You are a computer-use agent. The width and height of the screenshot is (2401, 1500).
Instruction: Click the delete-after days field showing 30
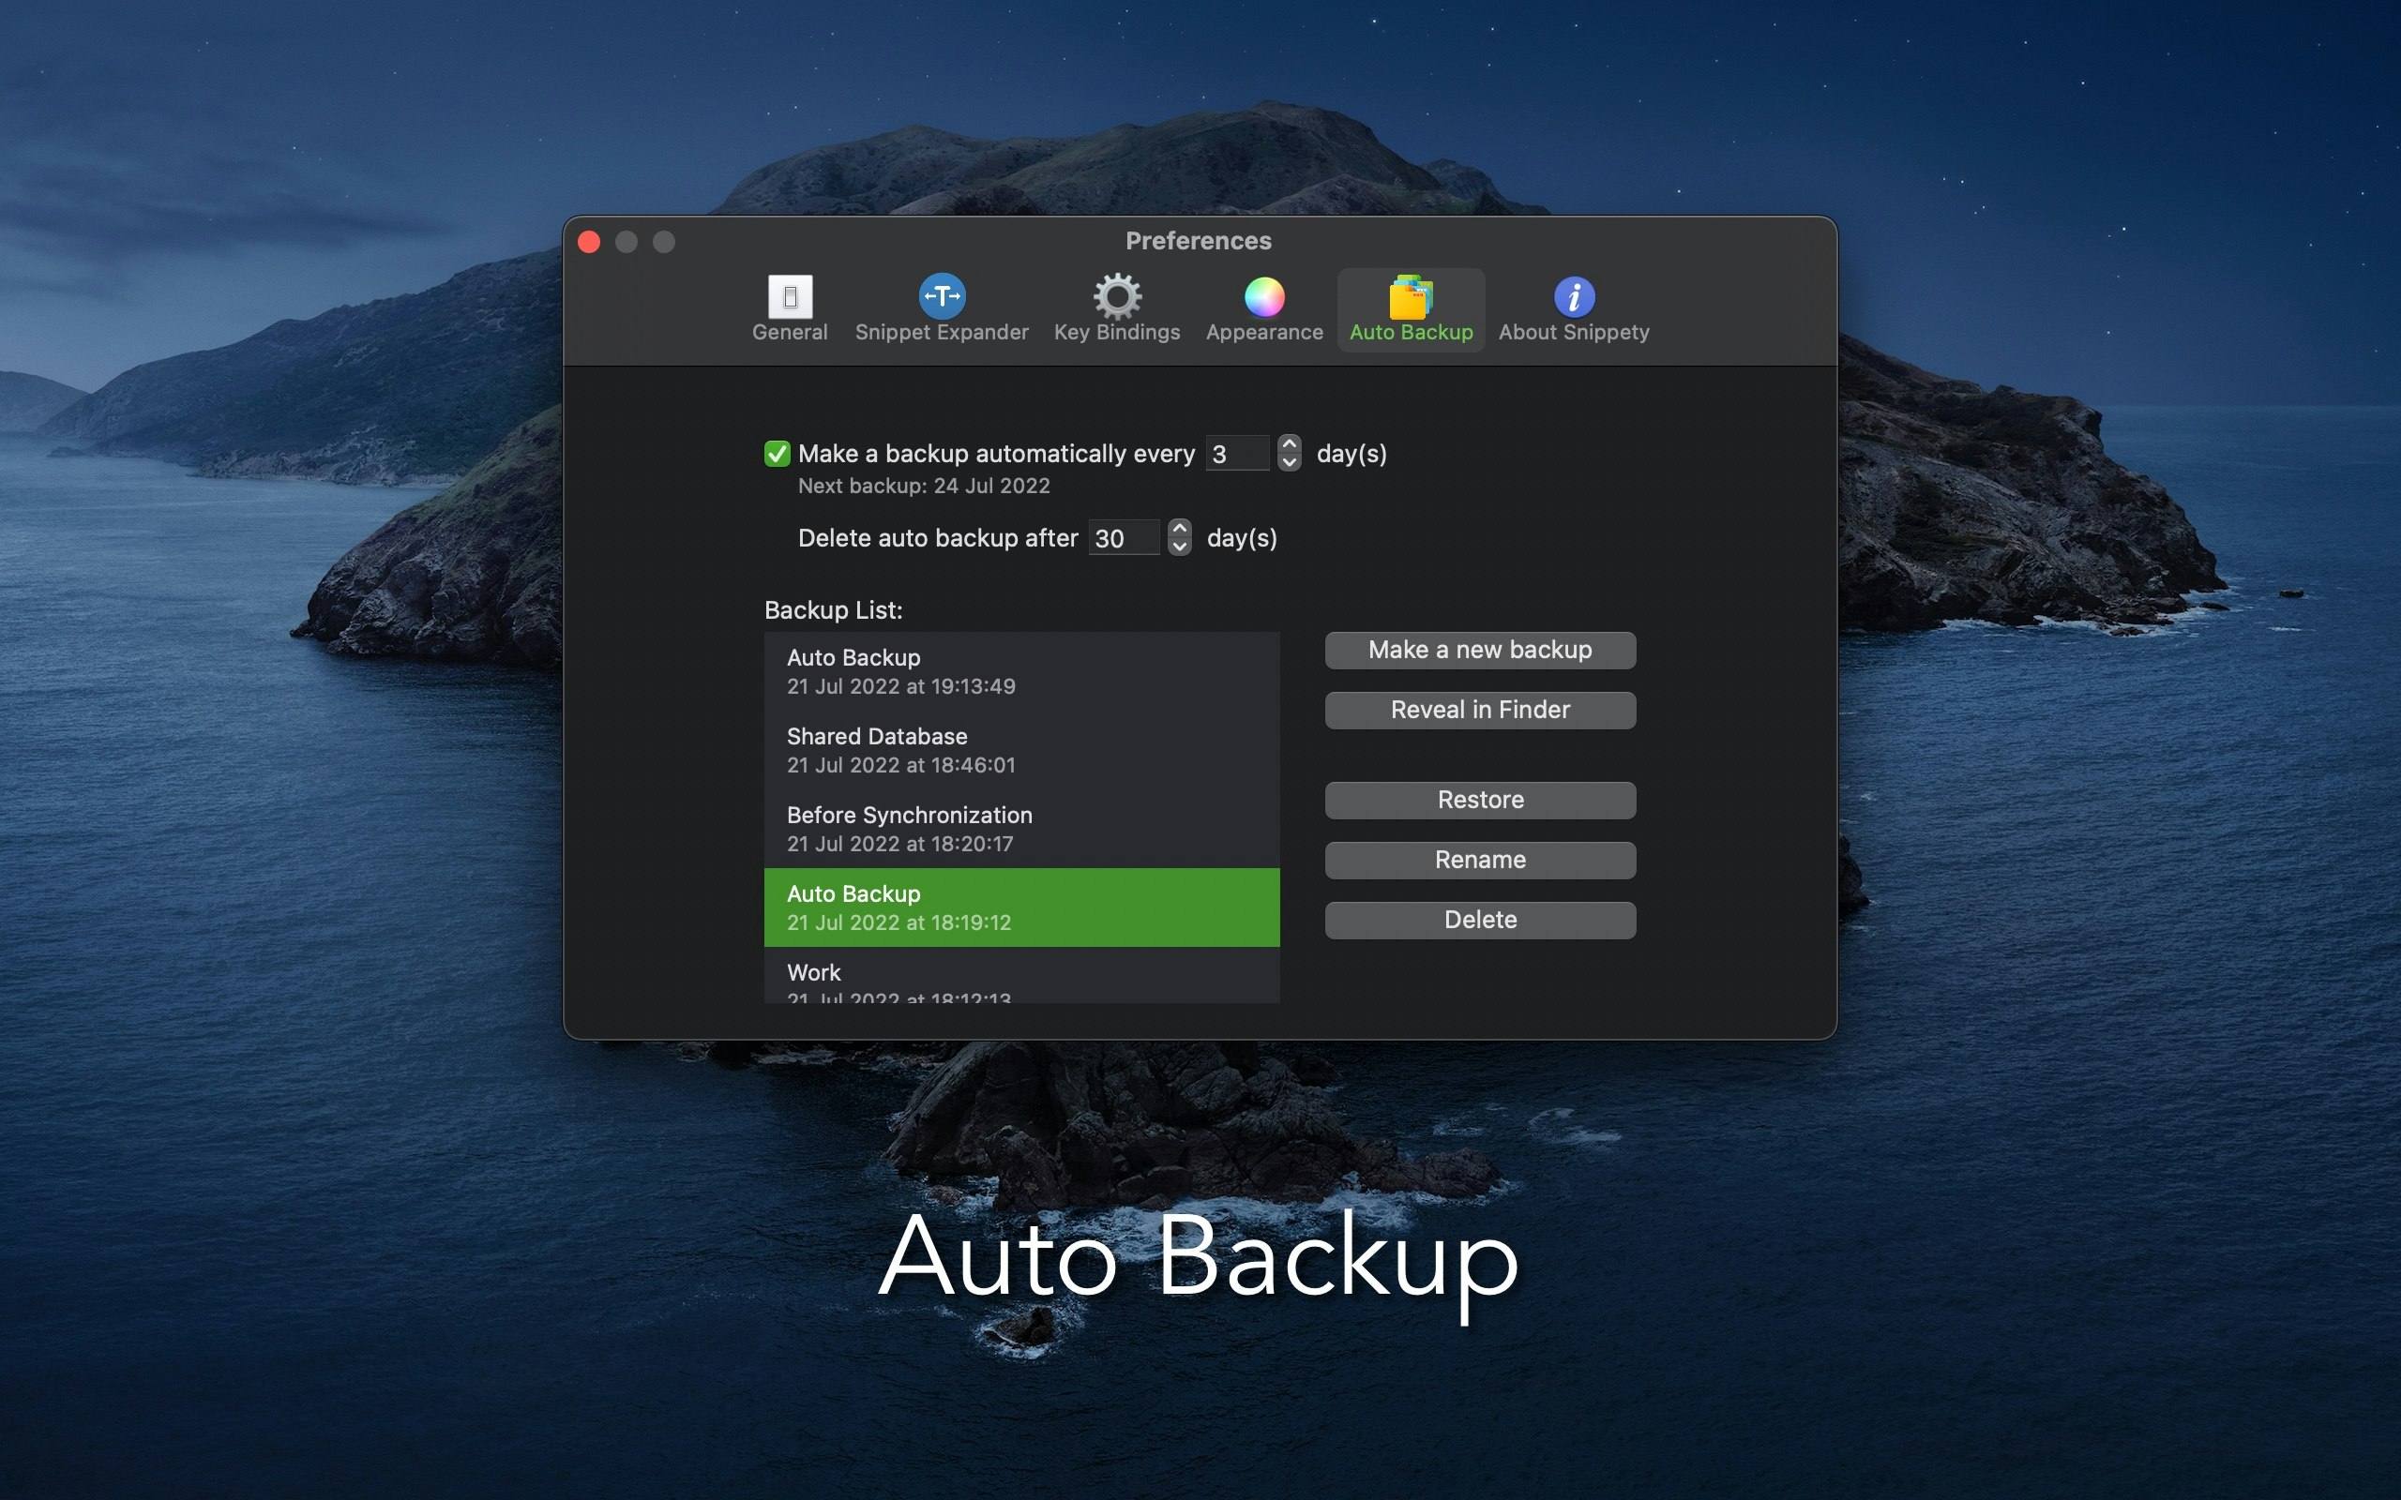tap(1123, 538)
